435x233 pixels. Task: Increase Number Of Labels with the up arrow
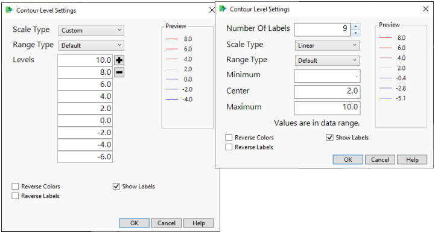pos(355,27)
